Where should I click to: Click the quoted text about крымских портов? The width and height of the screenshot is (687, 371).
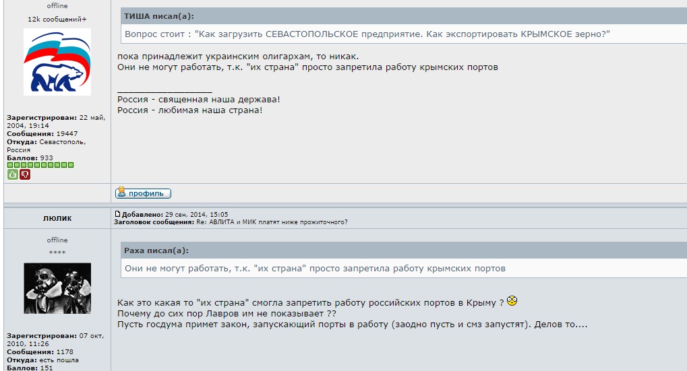pyautogui.click(x=315, y=268)
